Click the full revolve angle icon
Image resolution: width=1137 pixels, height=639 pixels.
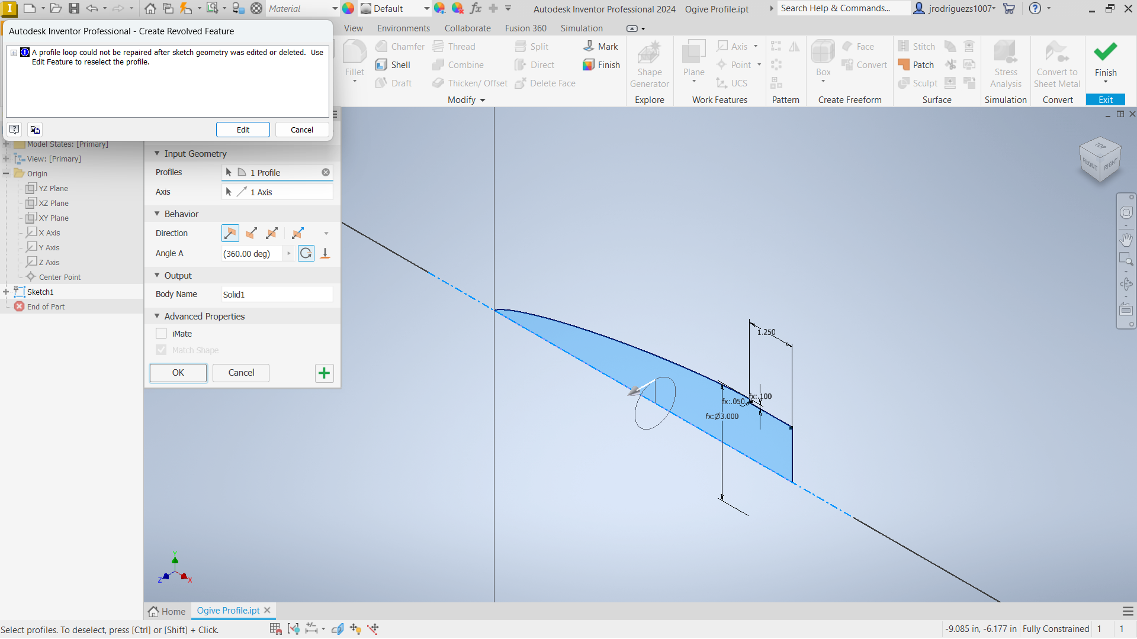tap(306, 253)
